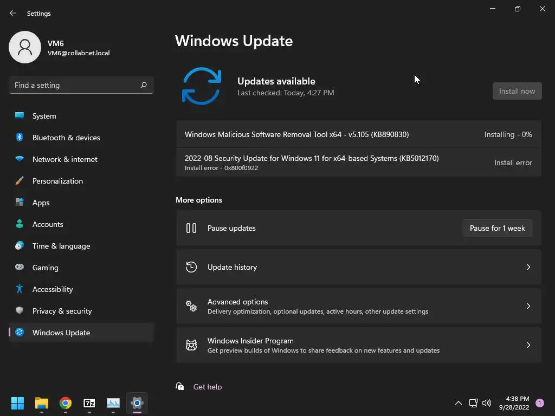Select Apps in the sidebar
Screen dimensions: 555x416
(x=81, y=203)
